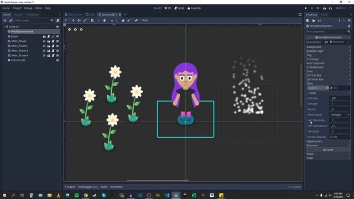354x199 pixels.
Task: Activate the Select Mode arrow tool
Action: (66, 20)
